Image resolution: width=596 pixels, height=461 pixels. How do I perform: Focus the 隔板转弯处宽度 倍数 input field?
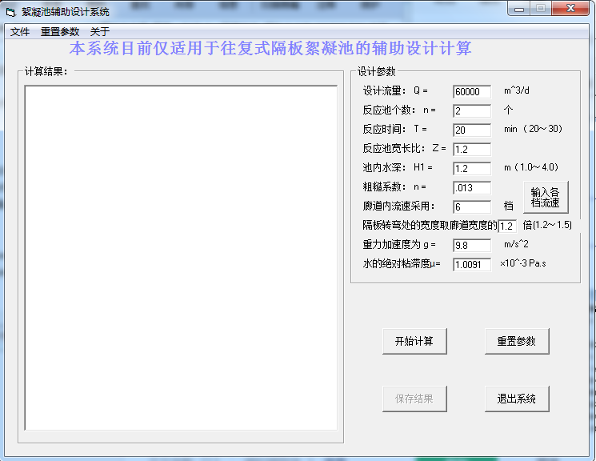[507, 226]
